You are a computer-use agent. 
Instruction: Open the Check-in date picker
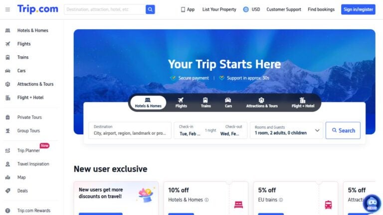[190, 130]
